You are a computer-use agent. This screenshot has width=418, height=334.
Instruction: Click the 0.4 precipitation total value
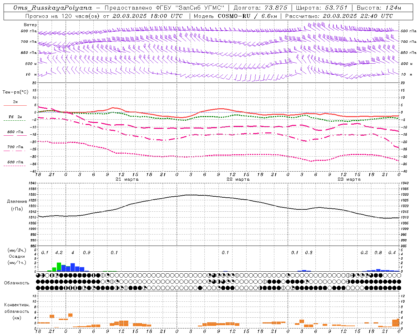coord(392,253)
